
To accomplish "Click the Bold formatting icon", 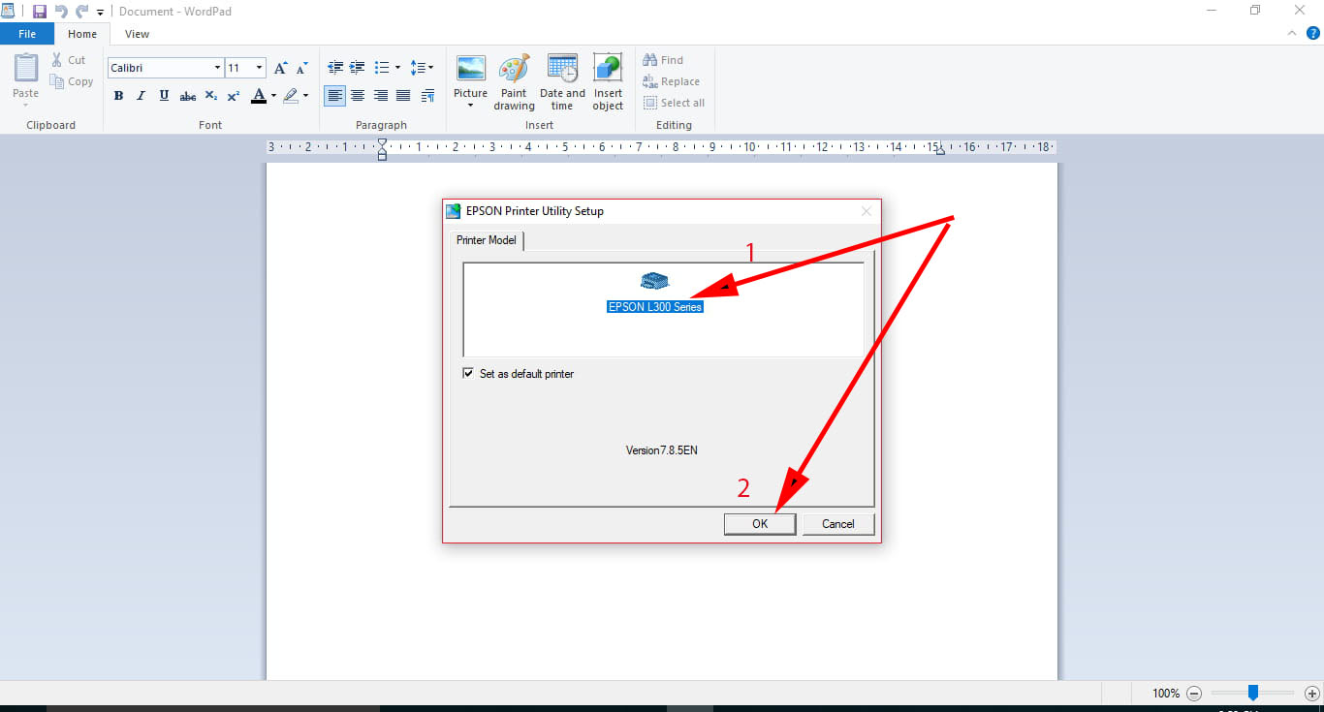I will coord(118,96).
